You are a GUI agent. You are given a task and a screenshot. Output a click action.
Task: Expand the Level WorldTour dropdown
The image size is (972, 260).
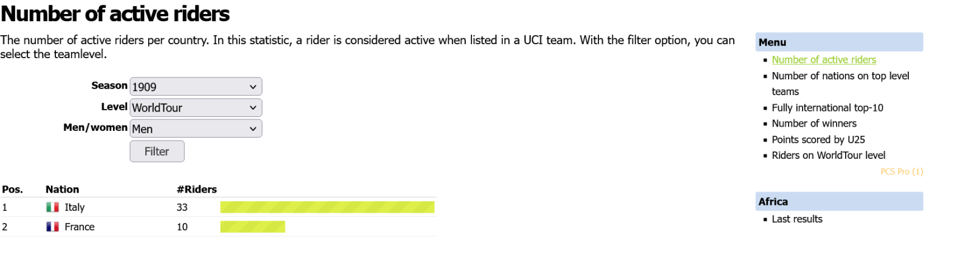point(196,108)
